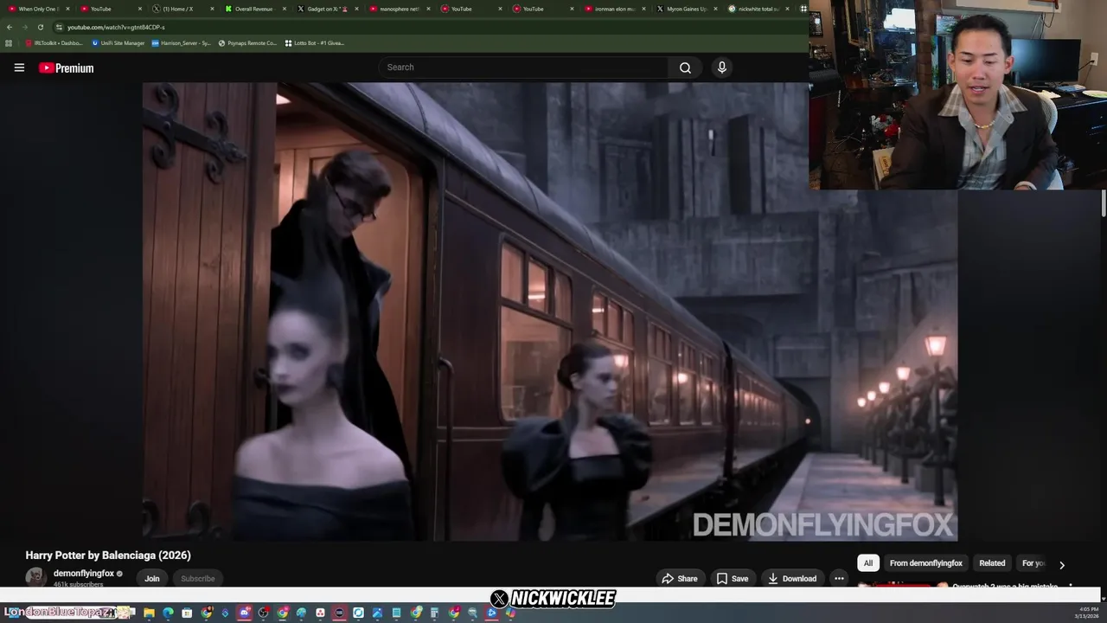Click the video title Harry Potter by Balenciaga
The height and width of the screenshot is (623, 1107).
[108, 556]
